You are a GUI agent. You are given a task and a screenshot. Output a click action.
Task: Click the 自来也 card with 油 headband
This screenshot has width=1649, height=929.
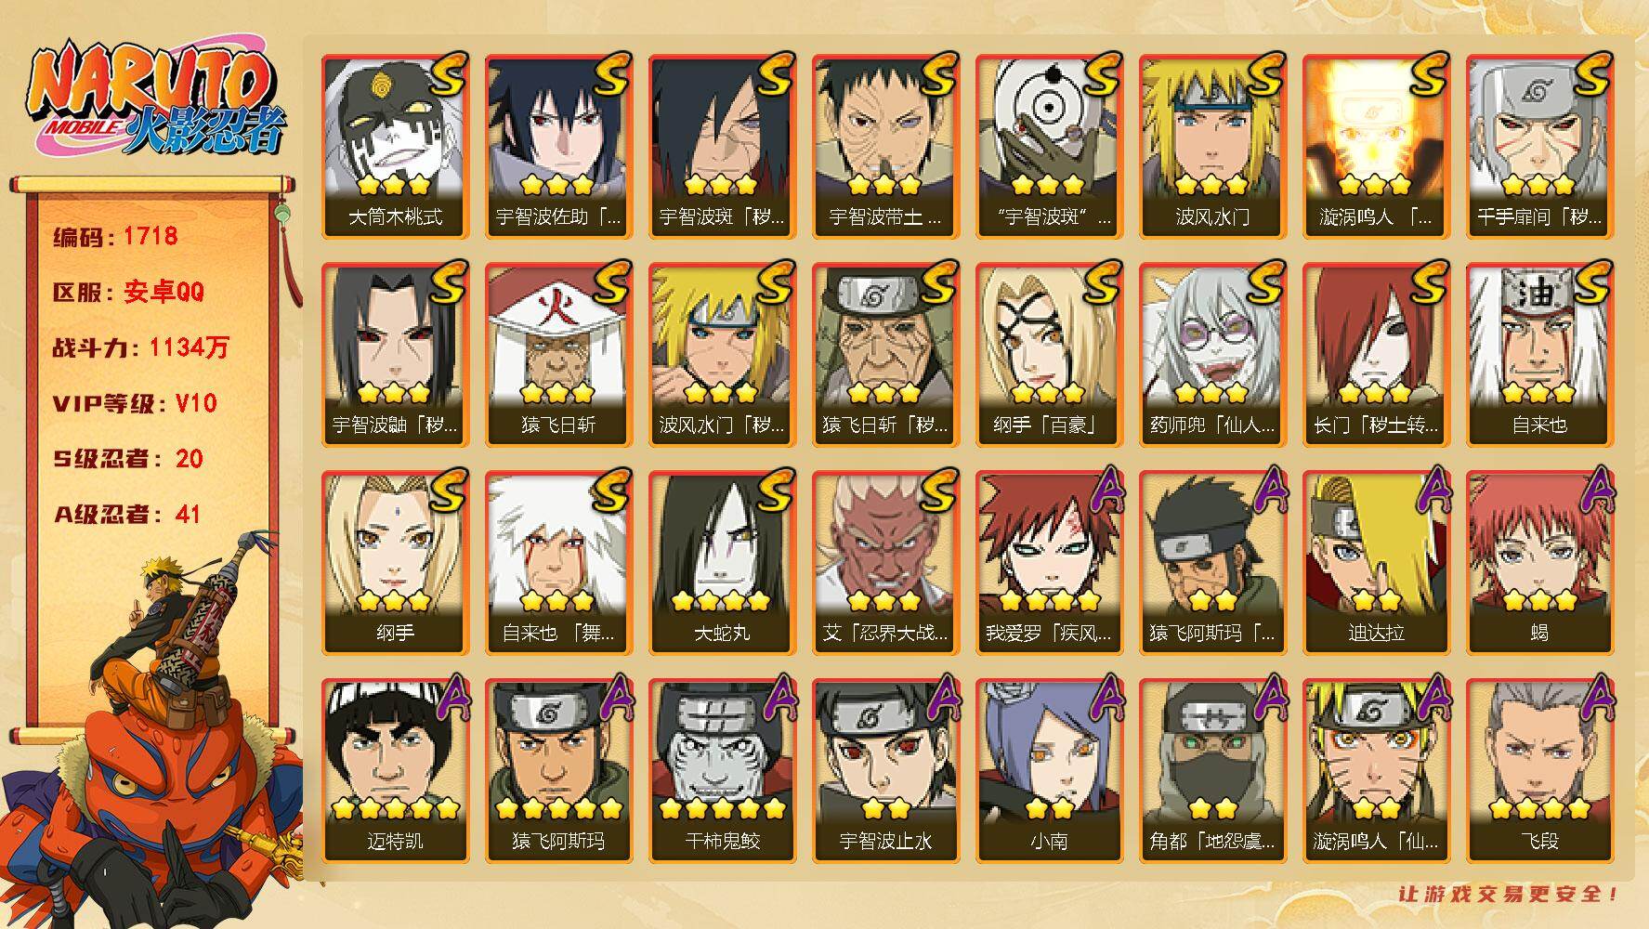pos(1539,355)
